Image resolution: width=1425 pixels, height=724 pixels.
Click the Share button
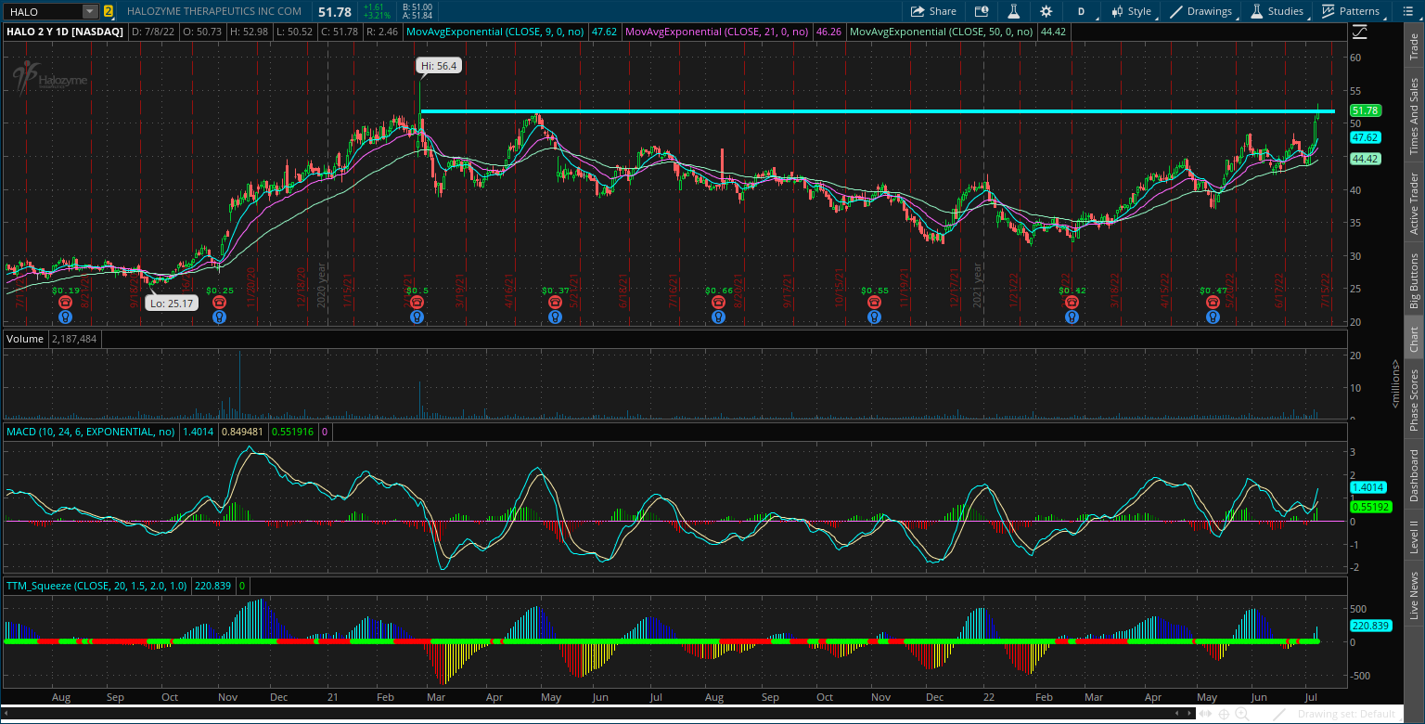coord(933,11)
